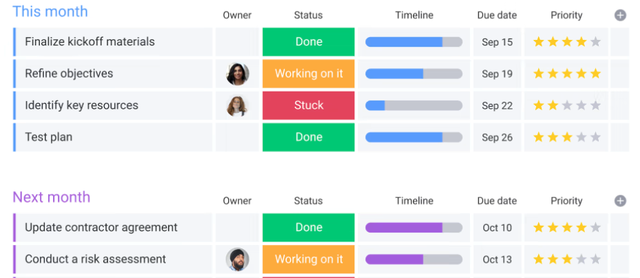Change the Working on it status of Refine objectives

point(308,74)
